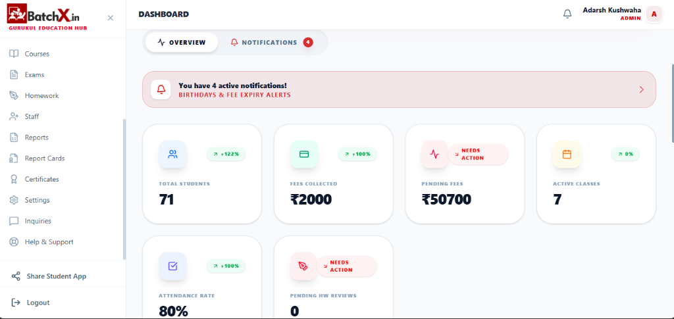The image size is (674, 319).
Task: Go to Report Cards in sidebar
Action: 44,159
